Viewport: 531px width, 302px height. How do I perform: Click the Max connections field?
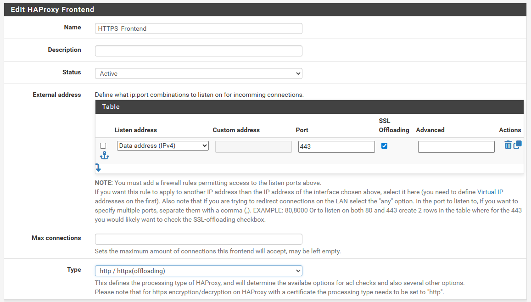pos(198,239)
